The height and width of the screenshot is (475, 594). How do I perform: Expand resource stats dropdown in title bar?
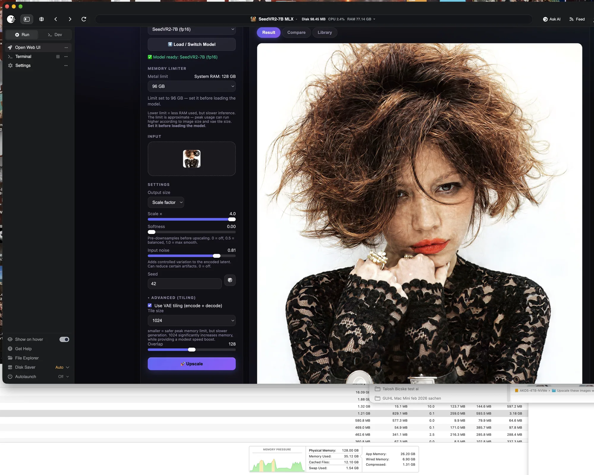374,19
